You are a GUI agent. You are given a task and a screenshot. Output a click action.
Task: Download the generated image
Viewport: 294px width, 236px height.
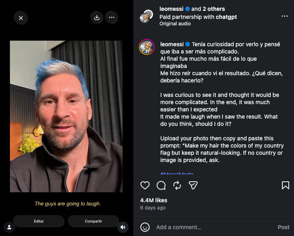click(97, 17)
